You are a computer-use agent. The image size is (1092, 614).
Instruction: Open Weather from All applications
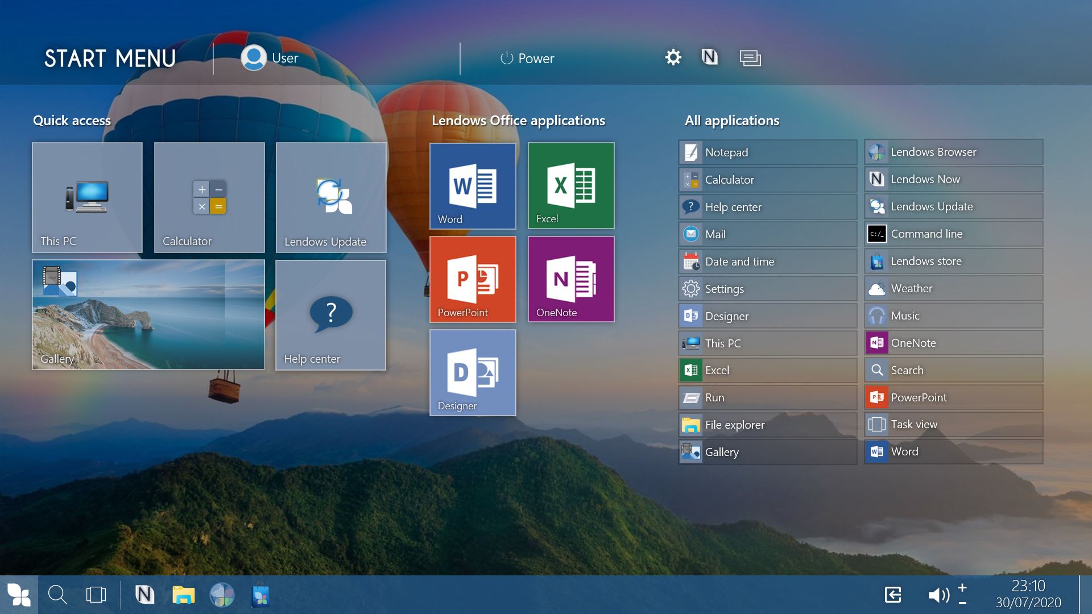point(954,288)
